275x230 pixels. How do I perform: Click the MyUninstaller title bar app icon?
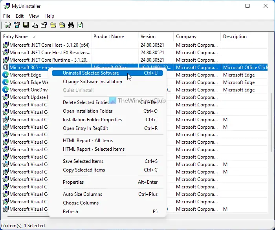coord(7,6)
